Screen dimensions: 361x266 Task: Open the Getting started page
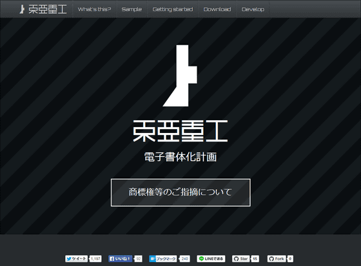coord(173,9)
